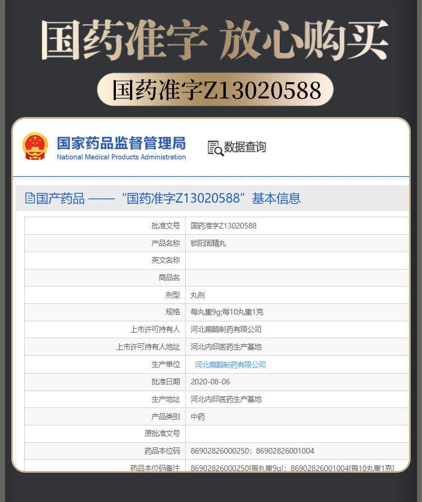Click the 上市许可持有人 label cell
This screenshot has width=422, height=502.
pos(105,329)
